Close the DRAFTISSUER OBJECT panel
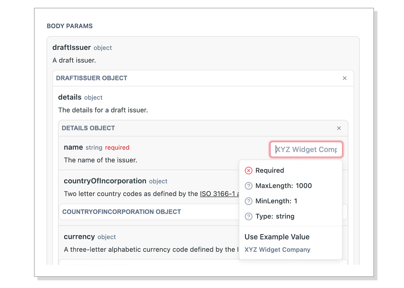The height and width of the screenshot is (288, 404). [x=344, y=78]
